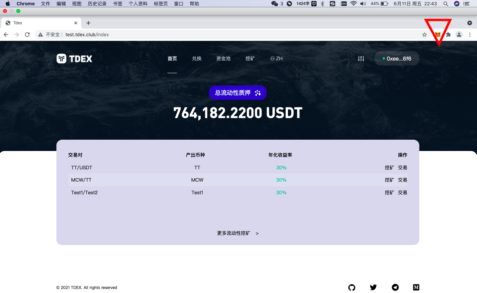The width and height of the screenshot is (477, 293).
Task: Click date and time 6月11日 周五 22:43
Action: point(415,4)
